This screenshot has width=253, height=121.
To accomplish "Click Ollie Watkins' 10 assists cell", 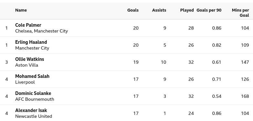I will [163, 62].
